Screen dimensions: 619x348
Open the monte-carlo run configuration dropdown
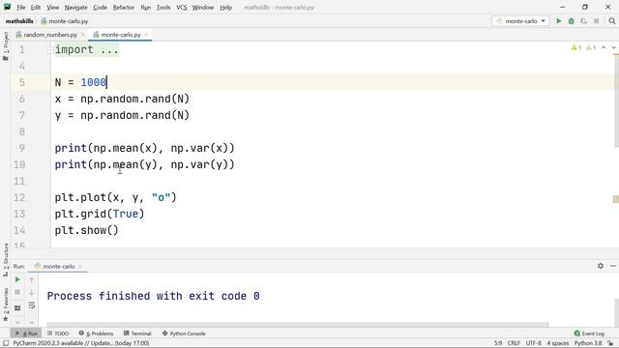520,21
